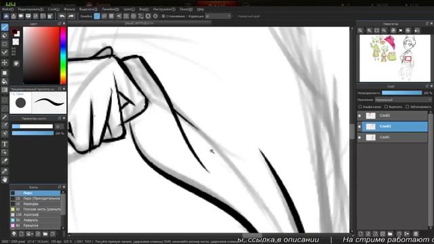Toggle the Сглаживание (anti-aliasing) checkbox

point(163,16)
